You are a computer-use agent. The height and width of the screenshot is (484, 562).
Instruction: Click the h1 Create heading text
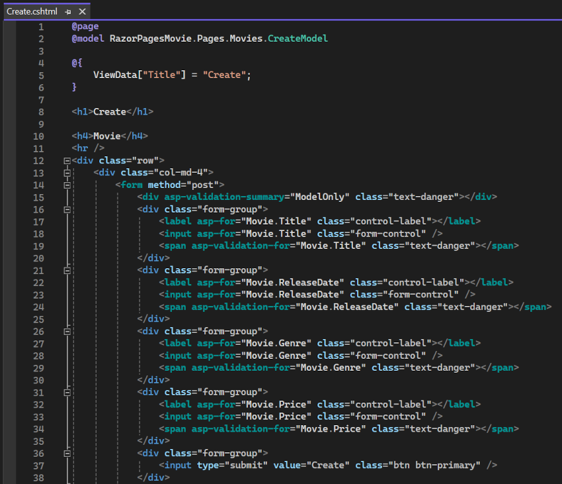pos(110,111)
